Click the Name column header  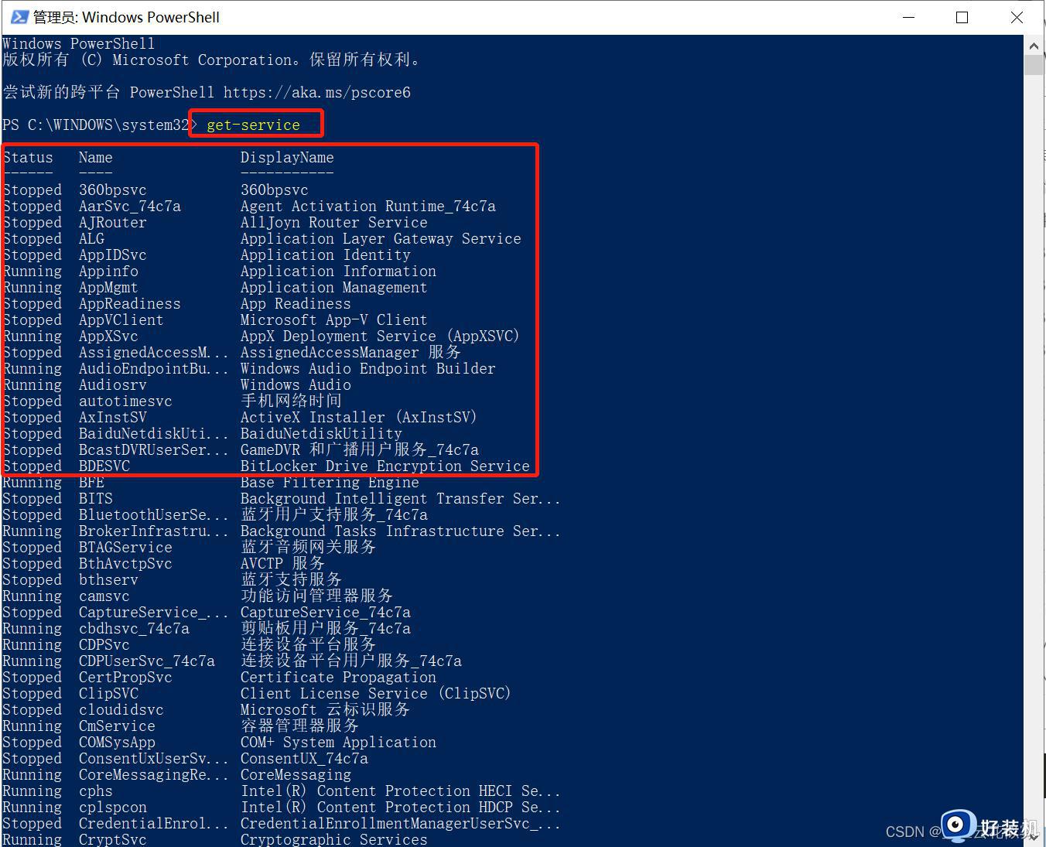click(96, 158)
